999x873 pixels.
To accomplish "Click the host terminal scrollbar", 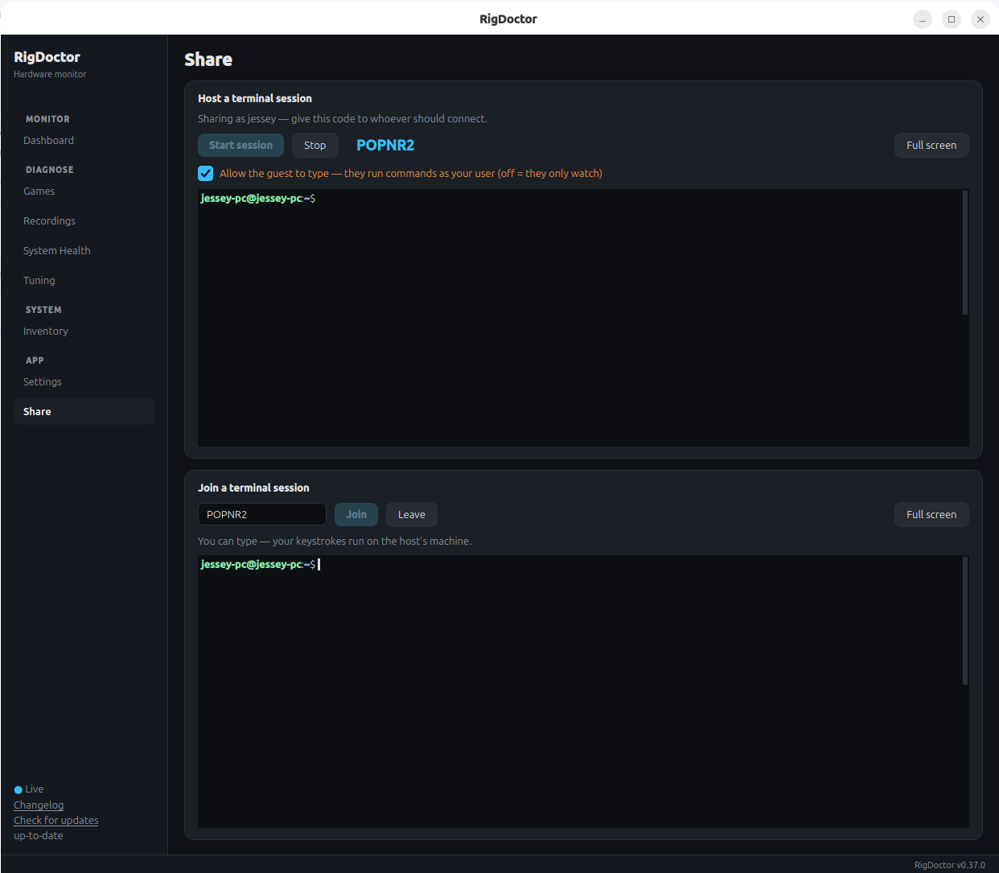I will click(965, 252).
